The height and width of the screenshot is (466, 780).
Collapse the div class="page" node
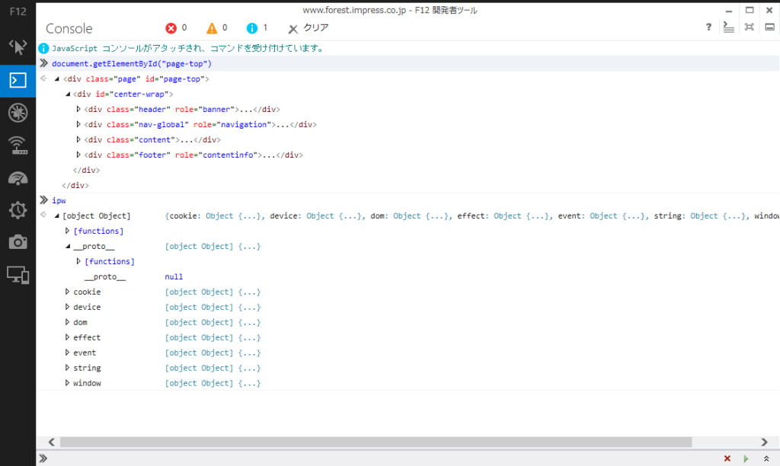coord(56,78)
